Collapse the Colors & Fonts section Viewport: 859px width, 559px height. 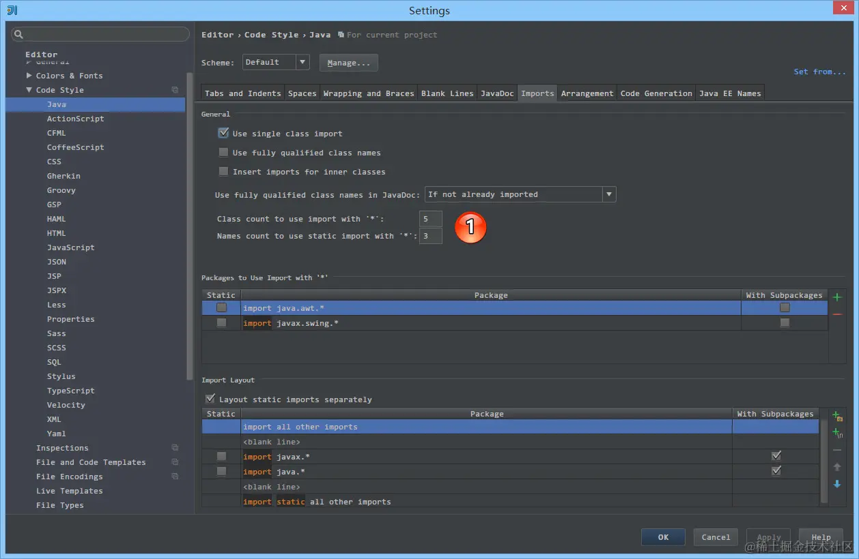[28, 75]
